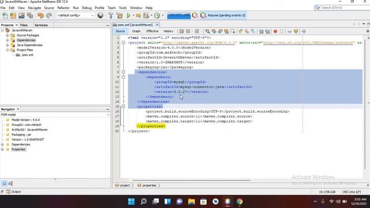This screenshot has width=370, height=208.
Task: Stop macro recording with the square icon
Action: tap(282, 31)
